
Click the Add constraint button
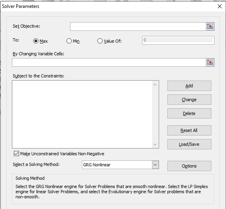pyautogui.click(x=189, y=86)
